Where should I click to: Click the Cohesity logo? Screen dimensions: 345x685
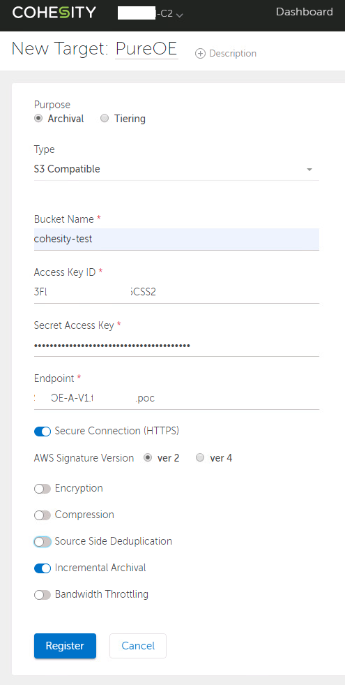[x=54, y=13]
